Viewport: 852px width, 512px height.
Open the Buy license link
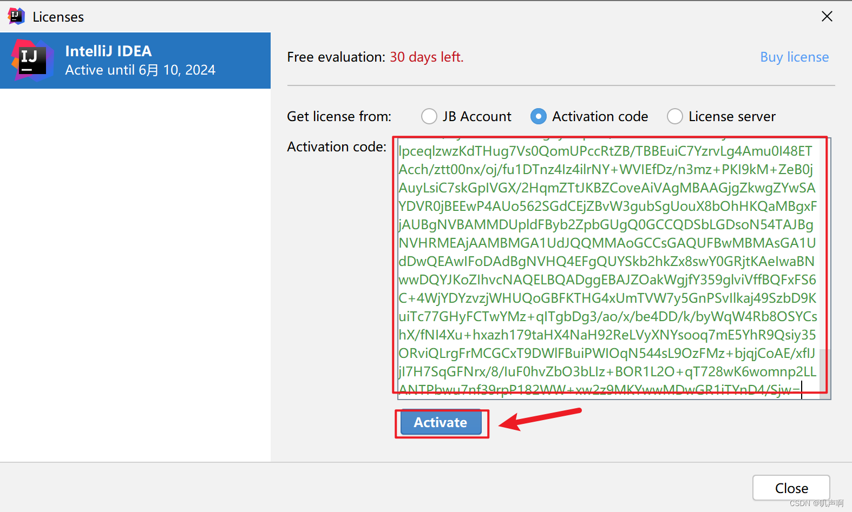point(794,57)
